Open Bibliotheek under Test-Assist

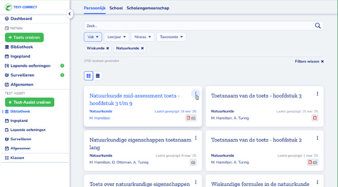click(x=17, y=111)
